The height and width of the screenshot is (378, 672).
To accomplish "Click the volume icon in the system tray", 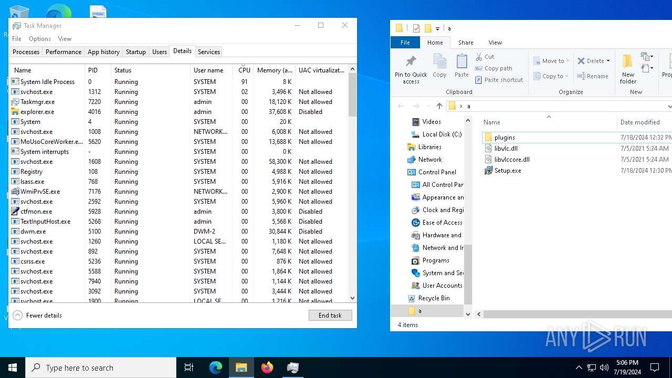I will tap(604, 367).
